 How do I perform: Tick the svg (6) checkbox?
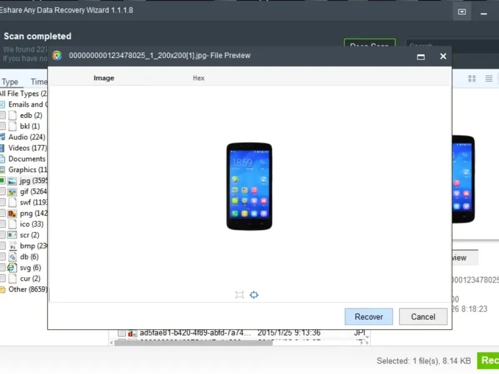tap(2, 267)
